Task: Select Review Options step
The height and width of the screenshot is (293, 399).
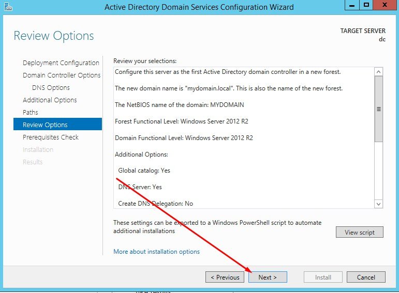Action: tap(57, 125)
